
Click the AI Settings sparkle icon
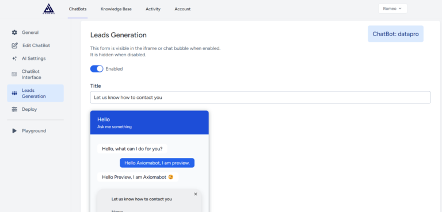14,59
